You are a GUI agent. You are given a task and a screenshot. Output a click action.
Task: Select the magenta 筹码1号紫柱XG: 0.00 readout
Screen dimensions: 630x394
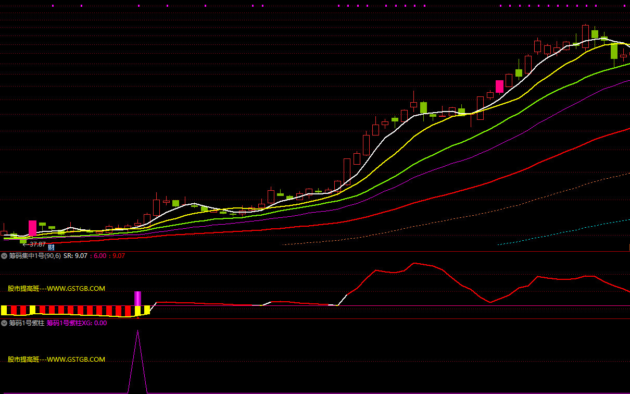77,323
